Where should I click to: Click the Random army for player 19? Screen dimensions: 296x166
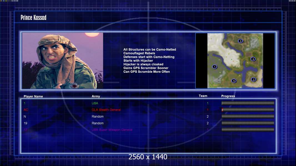tap(97, 123)
